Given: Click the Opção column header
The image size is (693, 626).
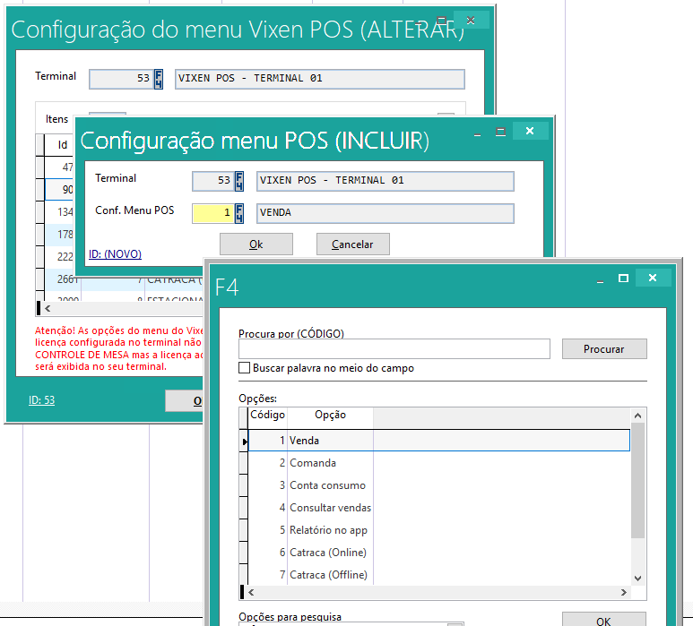Looking at the screenshot, I should 330,415.
